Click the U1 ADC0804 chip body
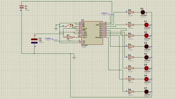This screenshot has height=99, width=176. [x=92, y=33]
